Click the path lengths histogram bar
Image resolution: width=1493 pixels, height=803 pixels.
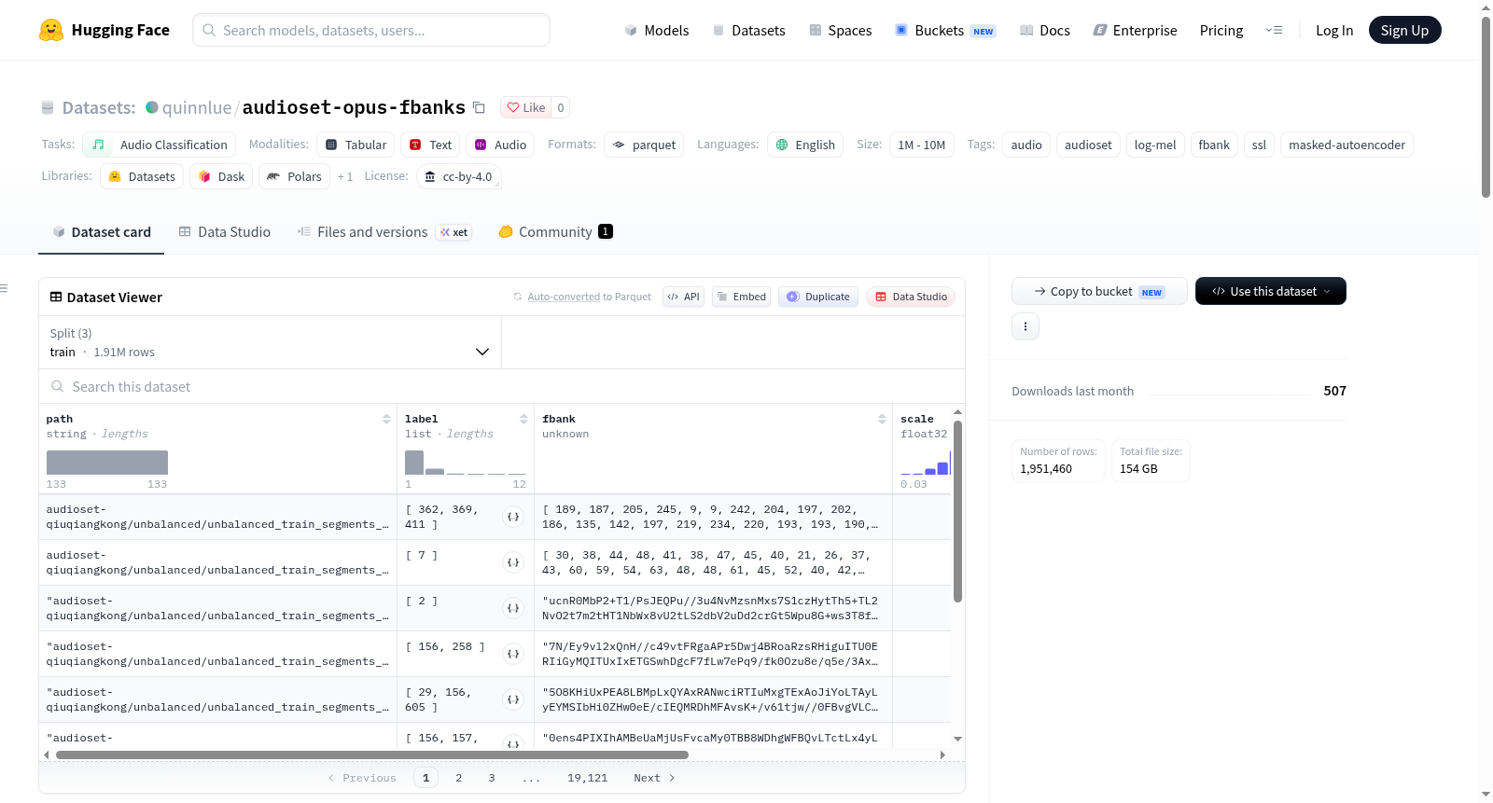coord(107,463)
